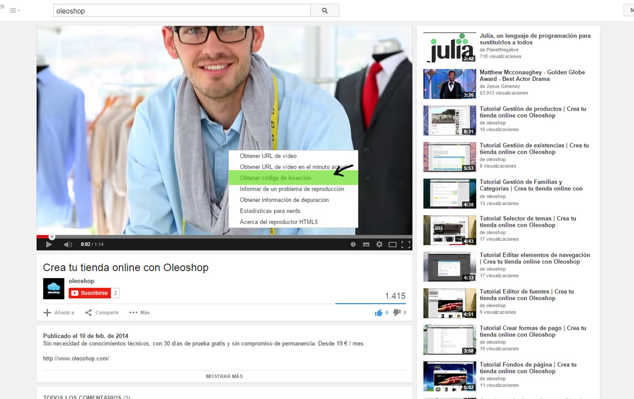The height and width of the screenshot is (399, 634).
Task: Open Tutorial Editor de fuentes thumbnail
Action: pos(450,303)
